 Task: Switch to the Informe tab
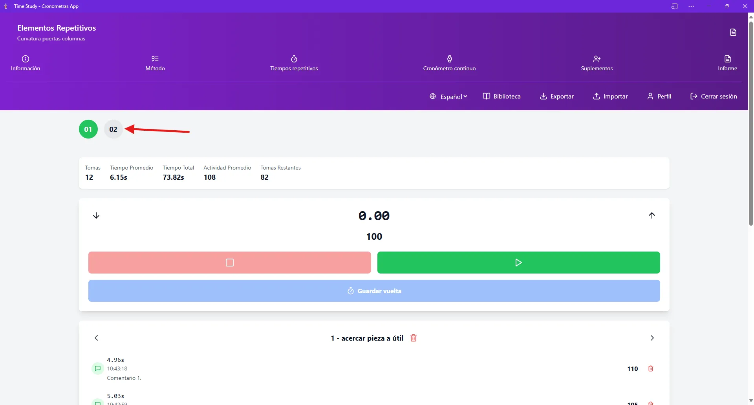tap(727, 63)
